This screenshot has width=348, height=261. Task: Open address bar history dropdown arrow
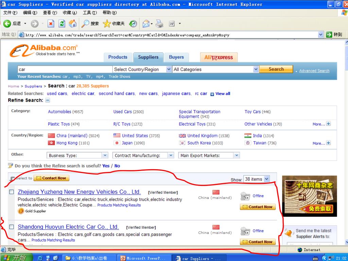click(320, 35)
